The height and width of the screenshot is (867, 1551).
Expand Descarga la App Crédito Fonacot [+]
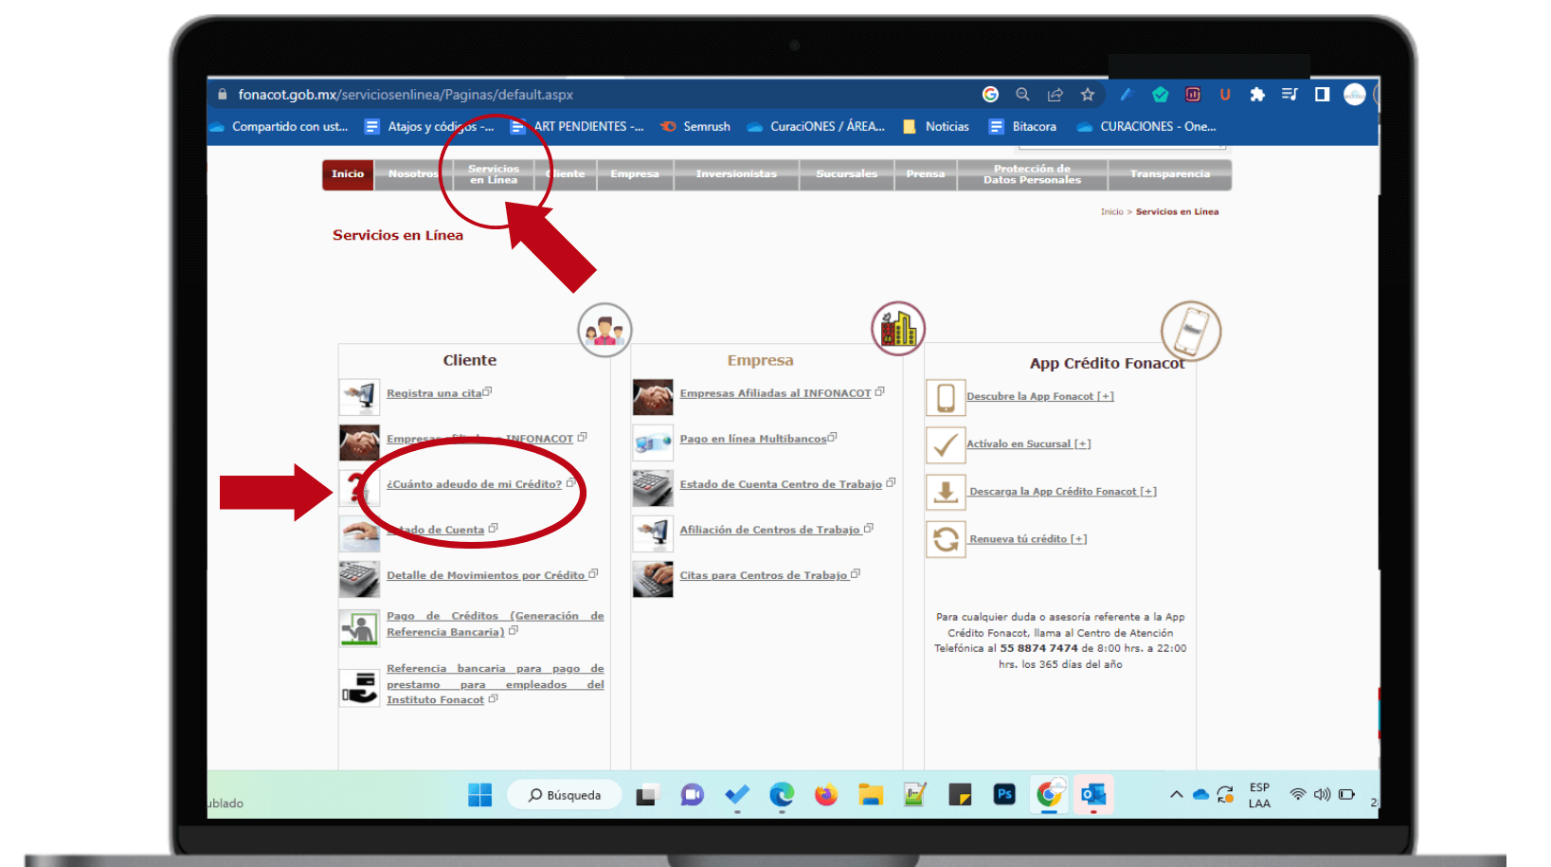click(1062, 492)
